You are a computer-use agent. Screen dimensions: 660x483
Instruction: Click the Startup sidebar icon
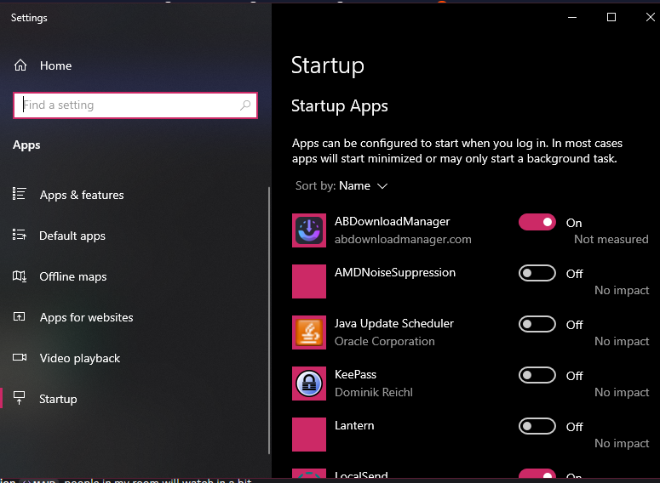[20, 398]
